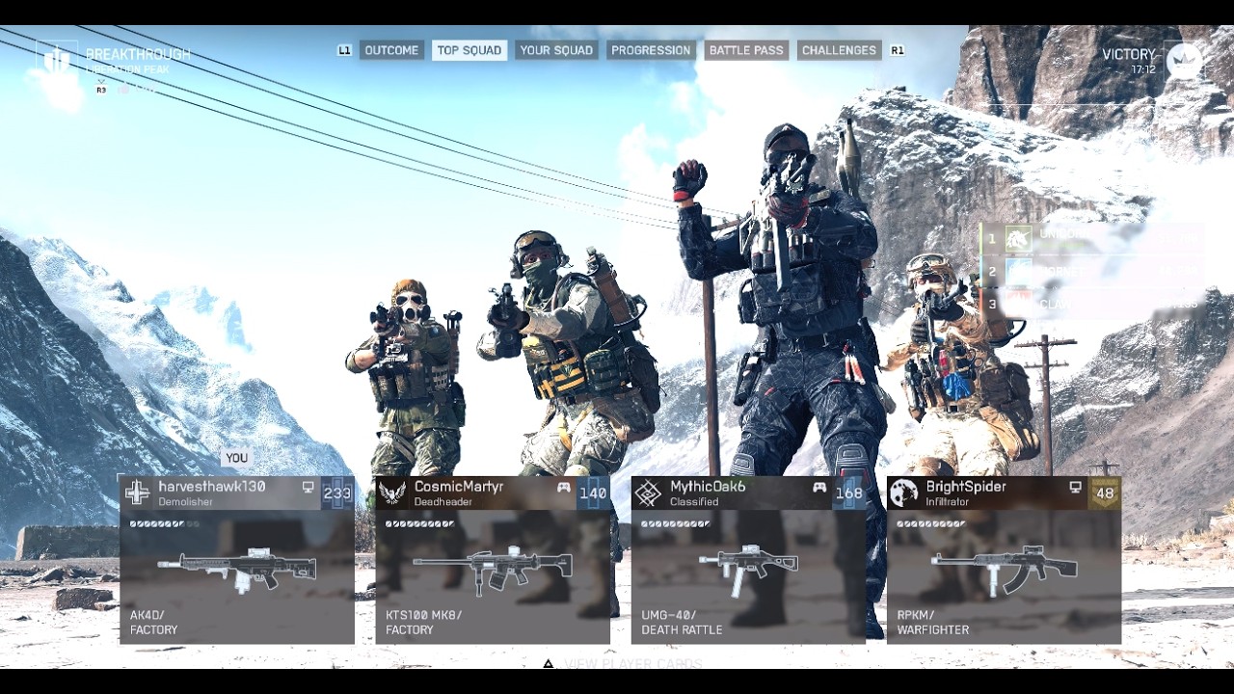The height and width of the screenshot is (694, 1234).
Task: Click the LIBERATION PEAK map name
Action: click(x=128, y=69)
